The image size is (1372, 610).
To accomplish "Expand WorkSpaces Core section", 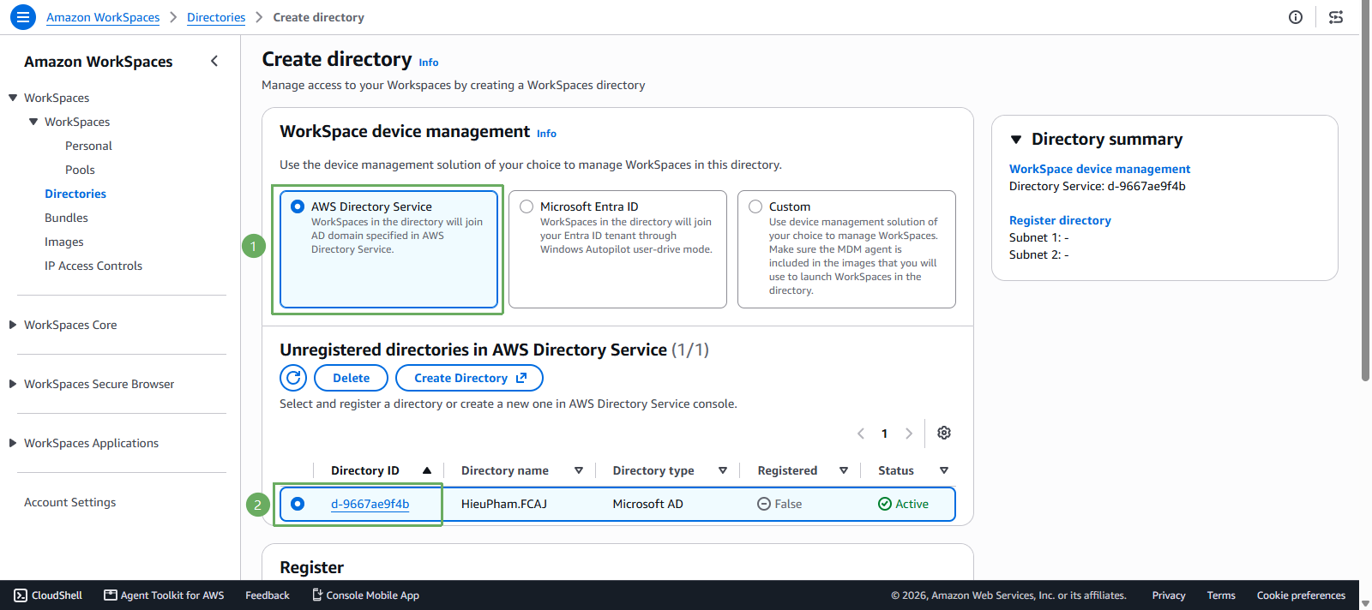I will (x=13, y=325).
